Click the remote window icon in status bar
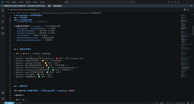Viewport: 194px width, 104px height. pos(2,103)
